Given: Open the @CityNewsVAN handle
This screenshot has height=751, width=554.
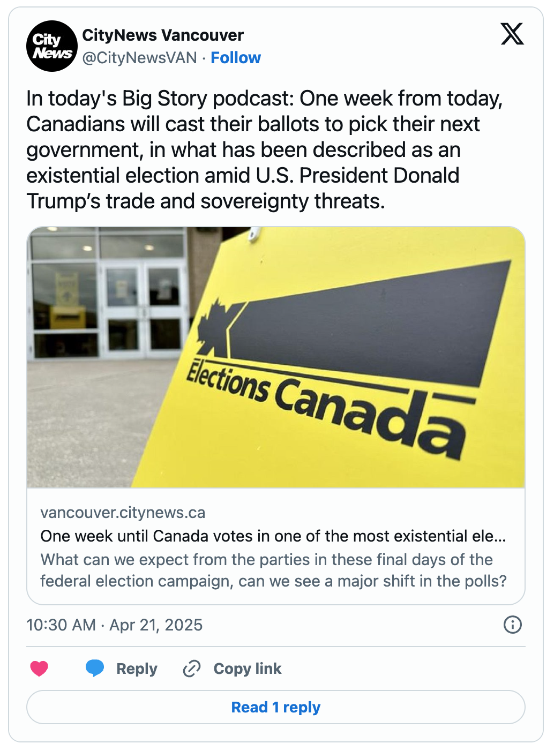Looking at the screenshot, I should click(x=140, y=58).
